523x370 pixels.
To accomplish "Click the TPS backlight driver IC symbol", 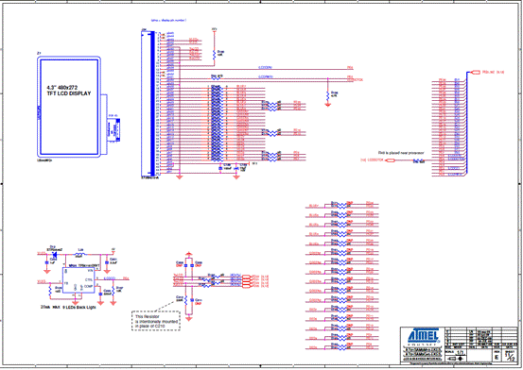I will [x=78, y=280].
